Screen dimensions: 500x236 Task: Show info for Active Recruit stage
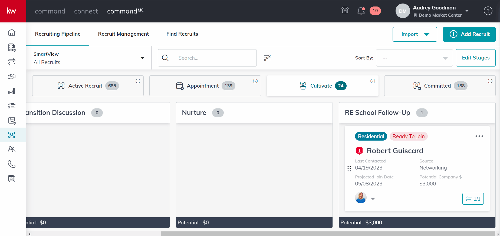click(x=138, y=81)
